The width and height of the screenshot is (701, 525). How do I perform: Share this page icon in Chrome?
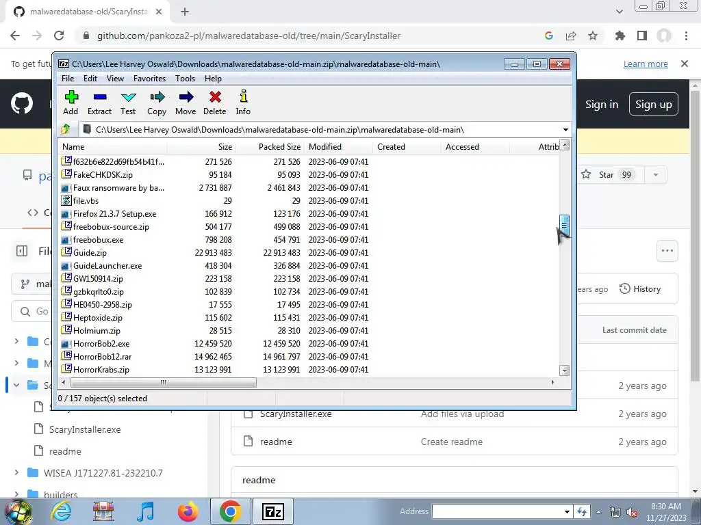pos(571,36)
